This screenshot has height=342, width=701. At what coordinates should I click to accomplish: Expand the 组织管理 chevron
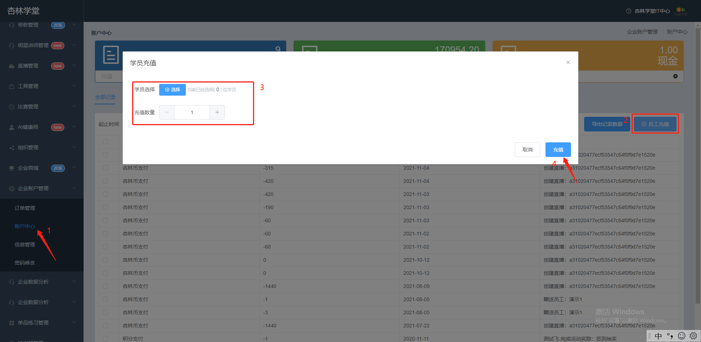pyautogui.click(x=74, y=147)
